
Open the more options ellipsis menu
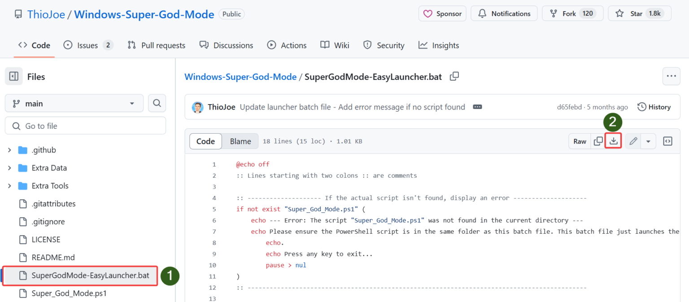671,76
